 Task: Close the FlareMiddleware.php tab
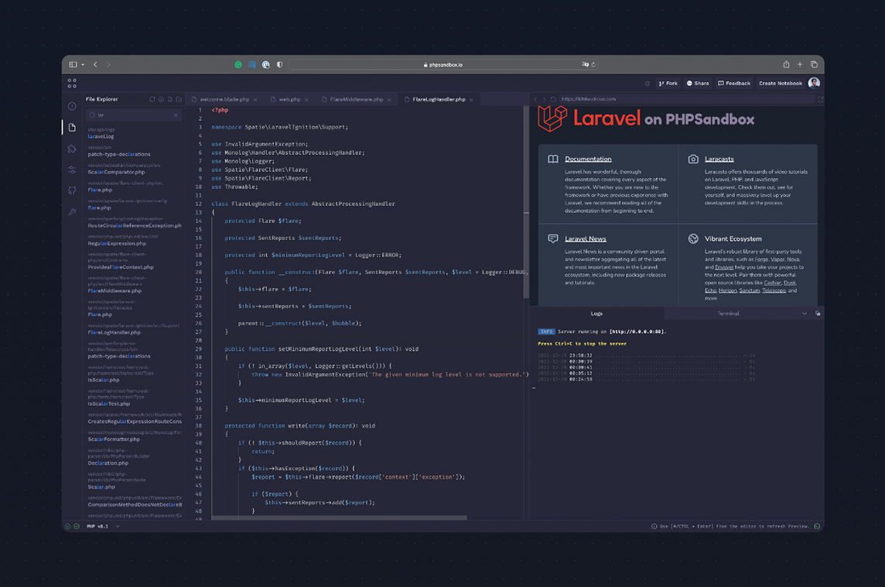[389, 100]
